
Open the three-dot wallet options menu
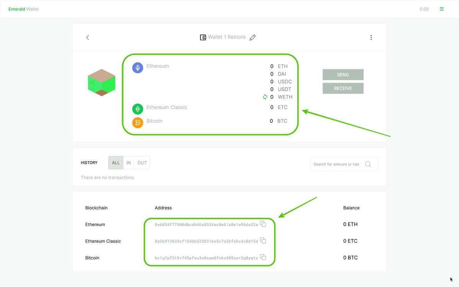371,37
